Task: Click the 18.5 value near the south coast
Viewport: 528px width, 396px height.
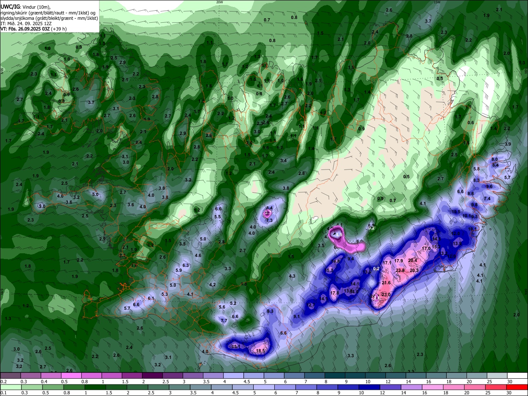Action: coord(260,351)
